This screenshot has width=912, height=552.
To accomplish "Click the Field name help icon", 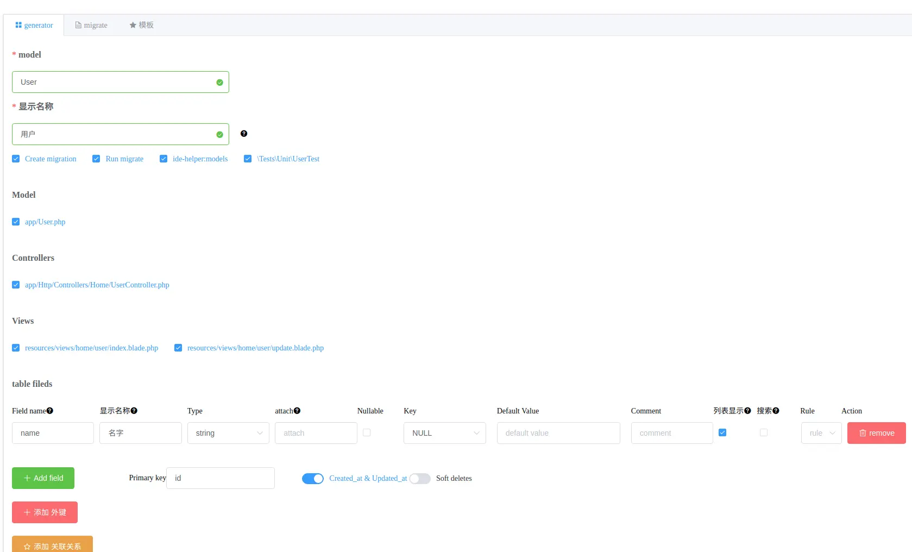I will pyautogui.click(x=49, y=411).
